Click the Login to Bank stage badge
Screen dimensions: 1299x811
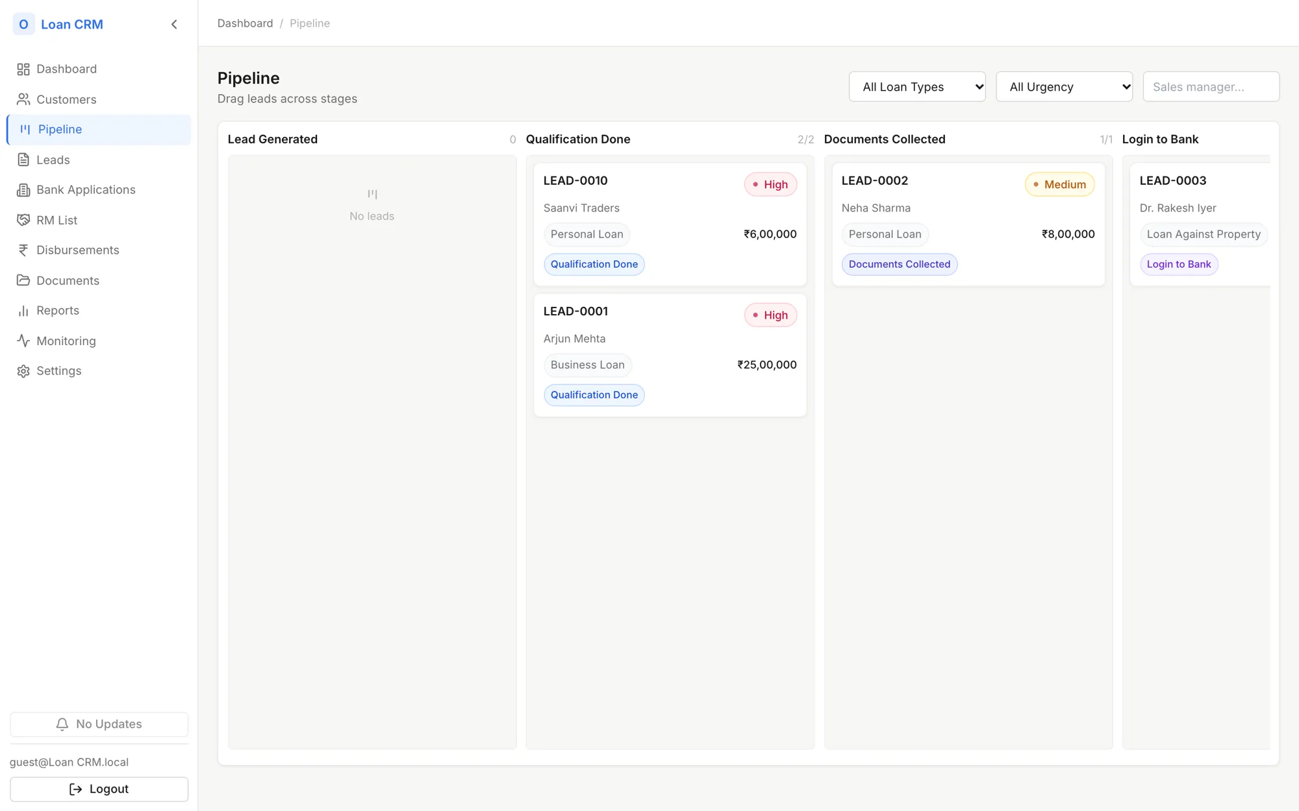coord(1178,264)
